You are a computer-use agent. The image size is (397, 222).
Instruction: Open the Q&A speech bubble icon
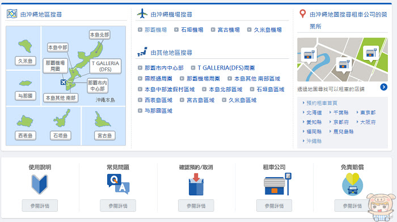pyautogui.click(x=118, y=184)
